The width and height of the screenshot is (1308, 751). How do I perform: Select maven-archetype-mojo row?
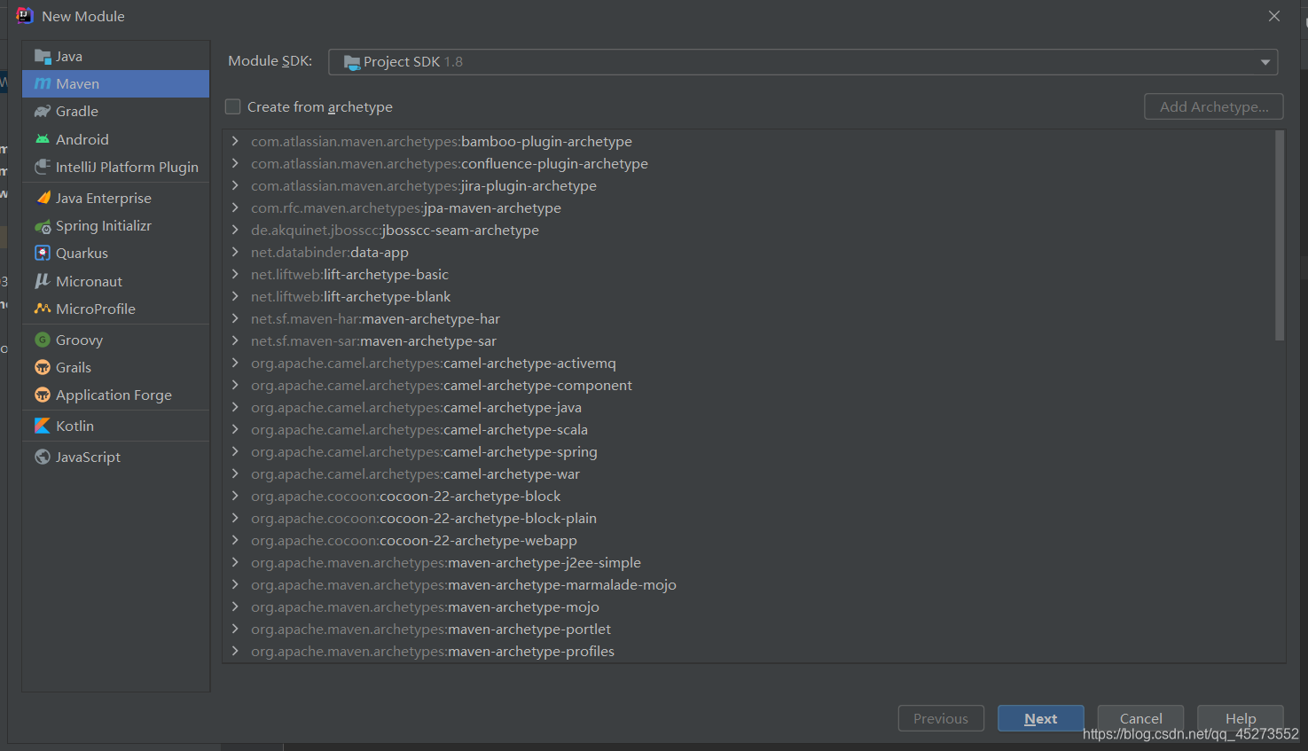pos(748,606)
